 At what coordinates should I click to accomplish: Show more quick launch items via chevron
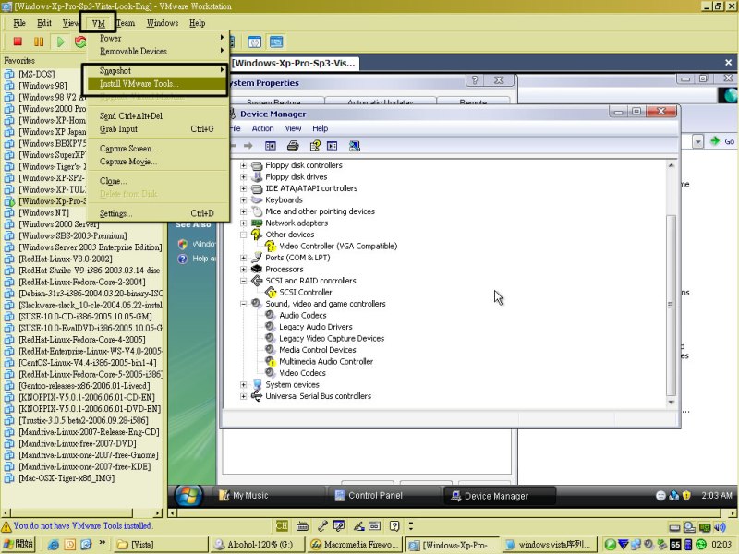103,543
